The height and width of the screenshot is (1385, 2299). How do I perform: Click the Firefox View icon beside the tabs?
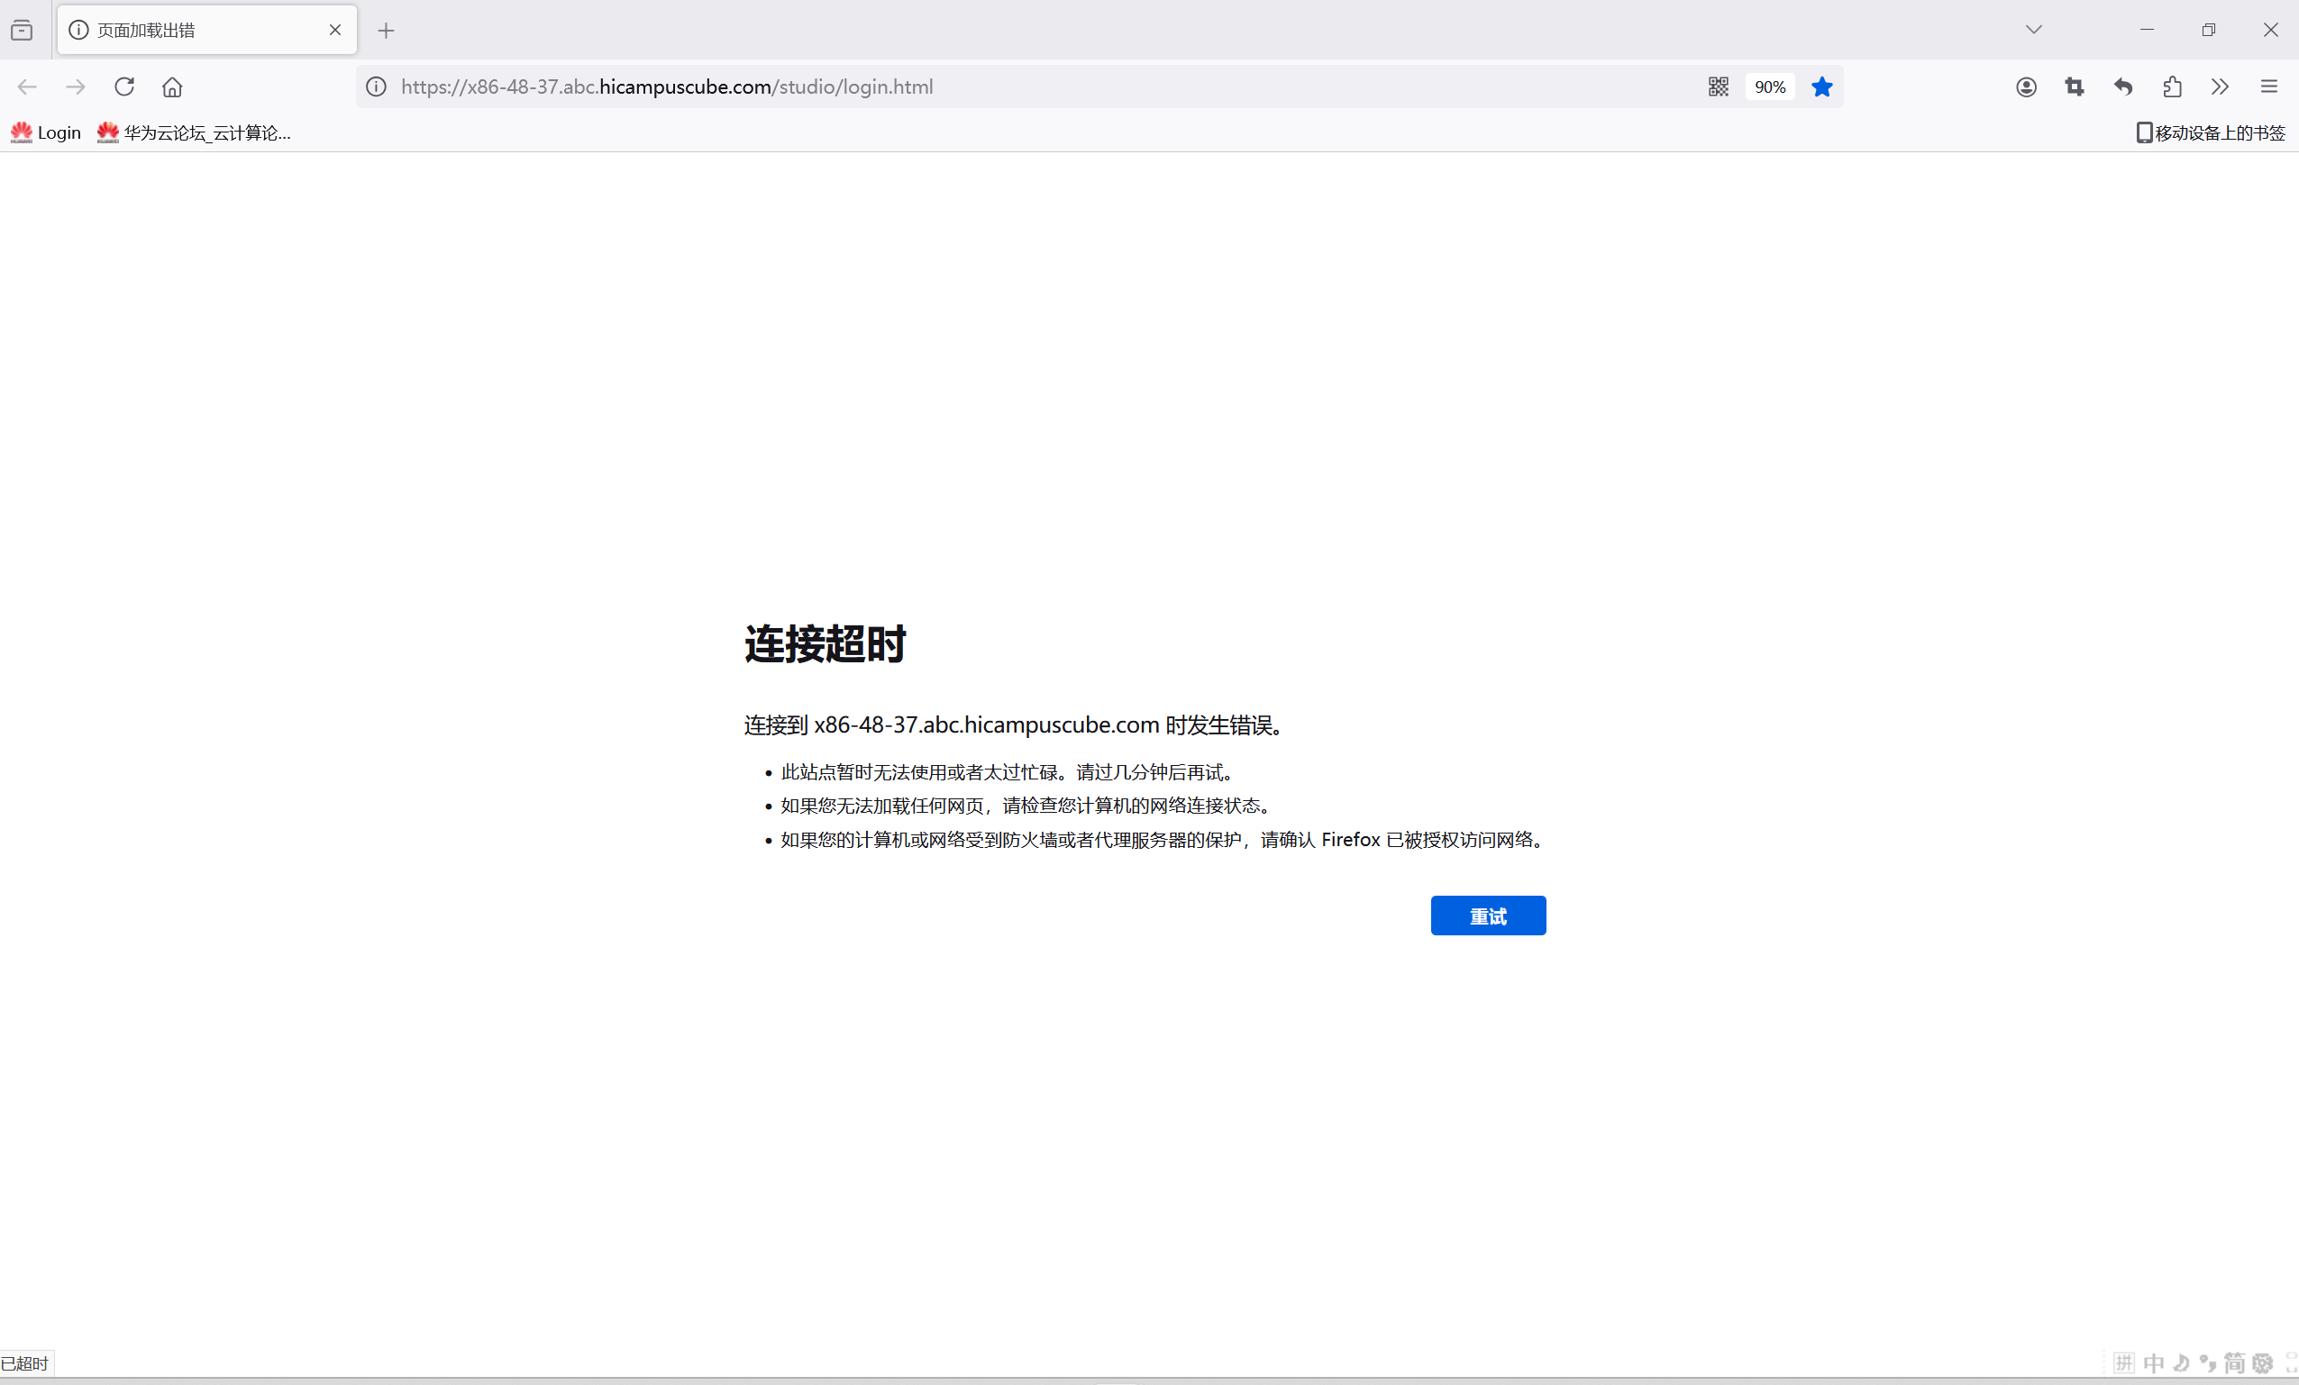pos(22,30)
